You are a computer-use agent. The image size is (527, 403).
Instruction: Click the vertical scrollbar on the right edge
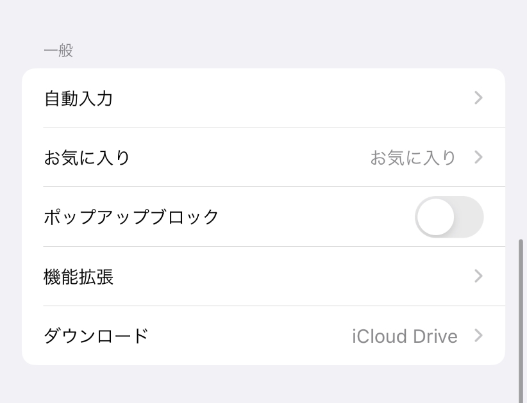pyautogui.click(x=521, y=320)
